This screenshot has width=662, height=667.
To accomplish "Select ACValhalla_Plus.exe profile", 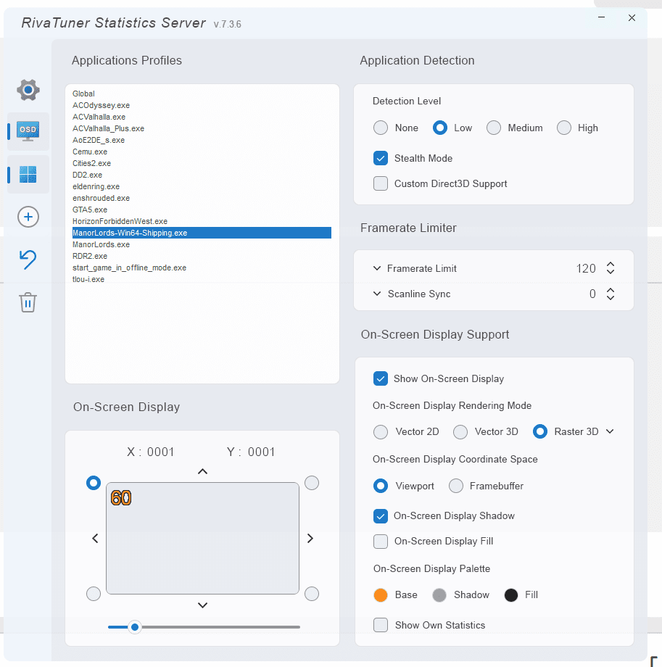I will [x=202, y=128].
